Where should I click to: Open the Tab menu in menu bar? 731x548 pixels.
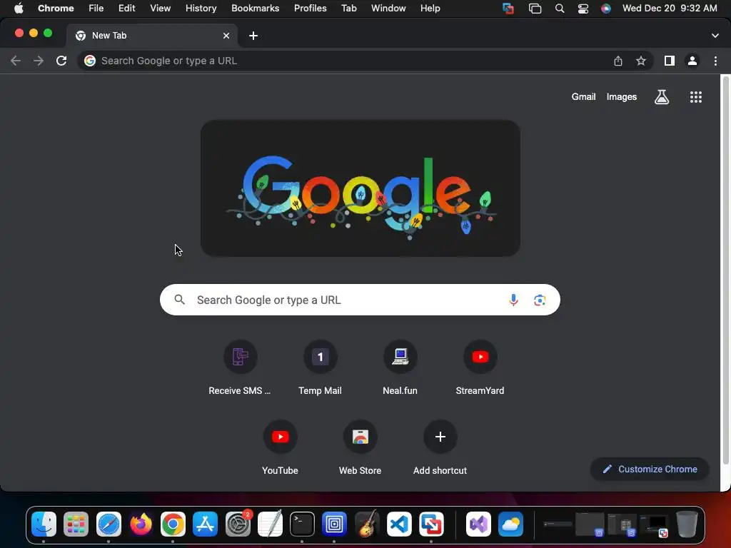point(348,9)
